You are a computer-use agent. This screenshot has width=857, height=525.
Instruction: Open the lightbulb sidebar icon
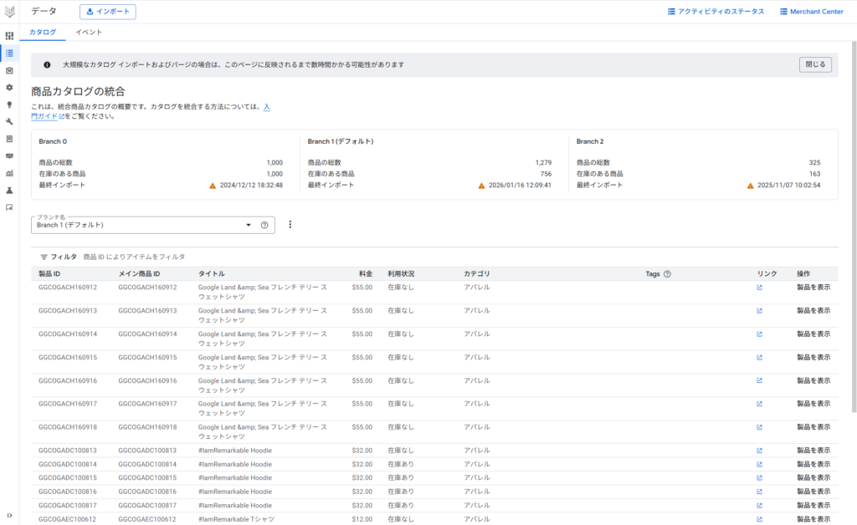pos(9,104)
